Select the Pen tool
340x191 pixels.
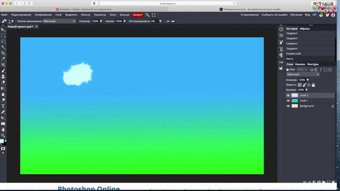coord(3,112)
